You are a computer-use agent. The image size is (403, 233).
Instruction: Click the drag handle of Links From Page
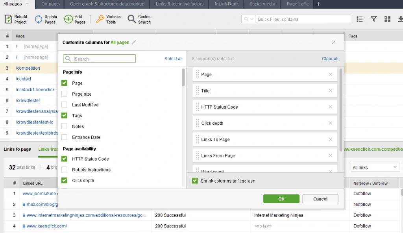(x=198, y=155)
